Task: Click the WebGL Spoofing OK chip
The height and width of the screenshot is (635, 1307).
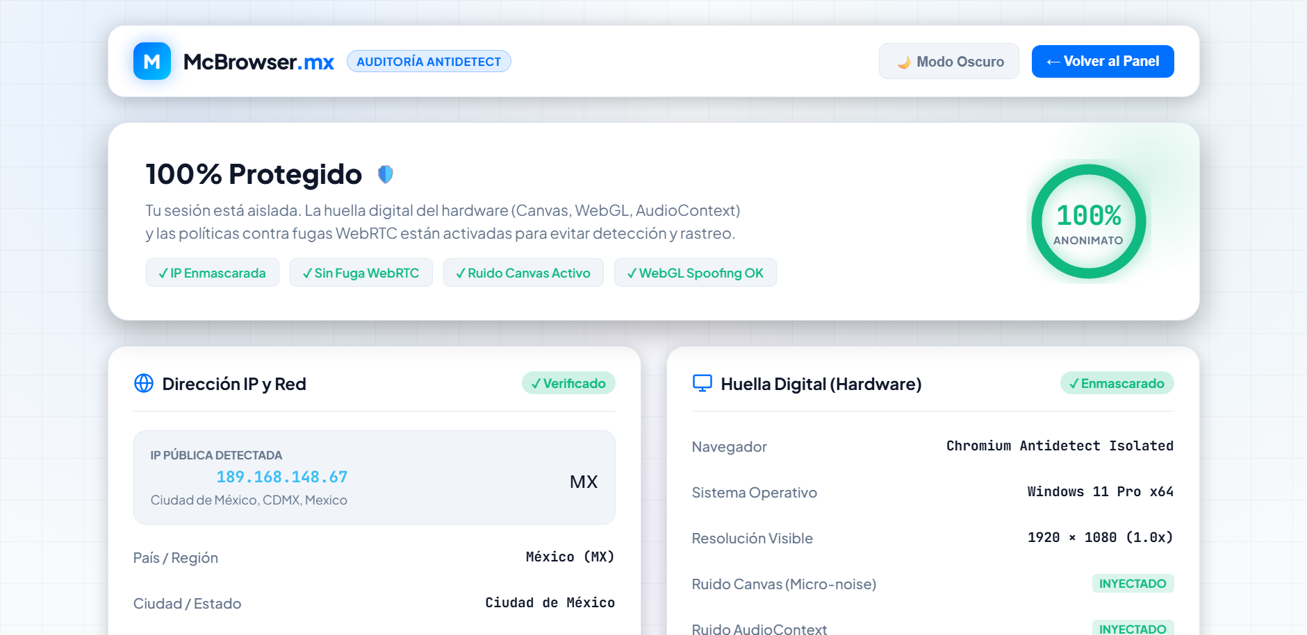Action: coord(696,273)
